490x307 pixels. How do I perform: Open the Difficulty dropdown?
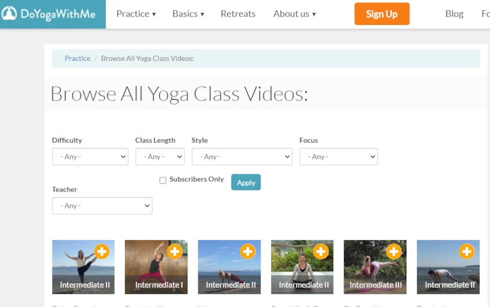[90, 156]
